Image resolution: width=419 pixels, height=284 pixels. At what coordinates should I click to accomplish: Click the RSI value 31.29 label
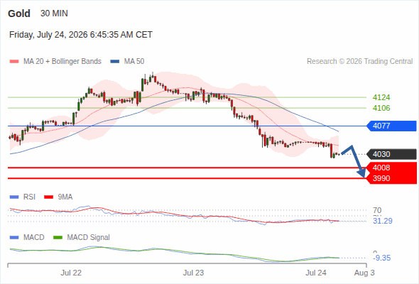pyautogui.click(x=383, y=222)
